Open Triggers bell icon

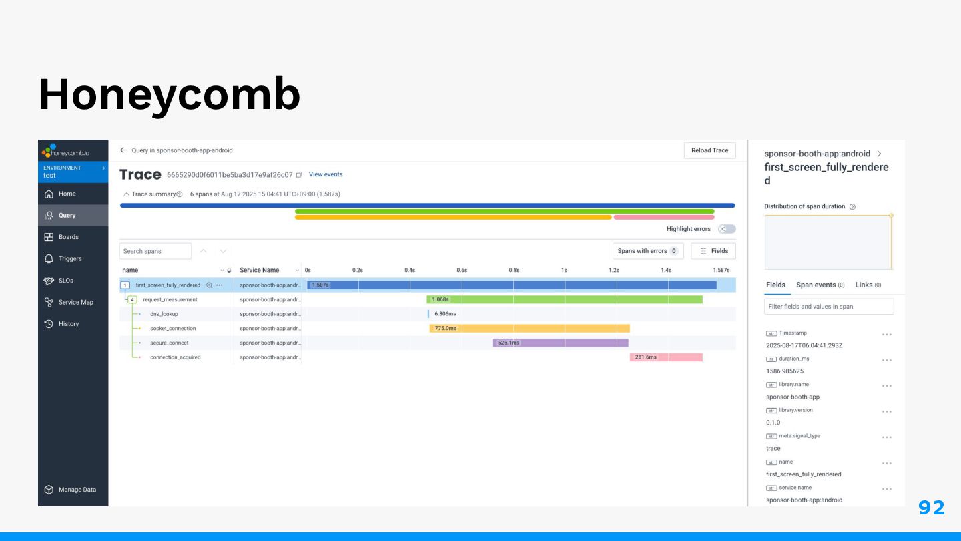[x=49, y=258]
